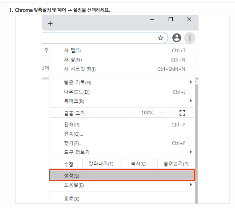Click the 100% zoom value

(147, 113)
